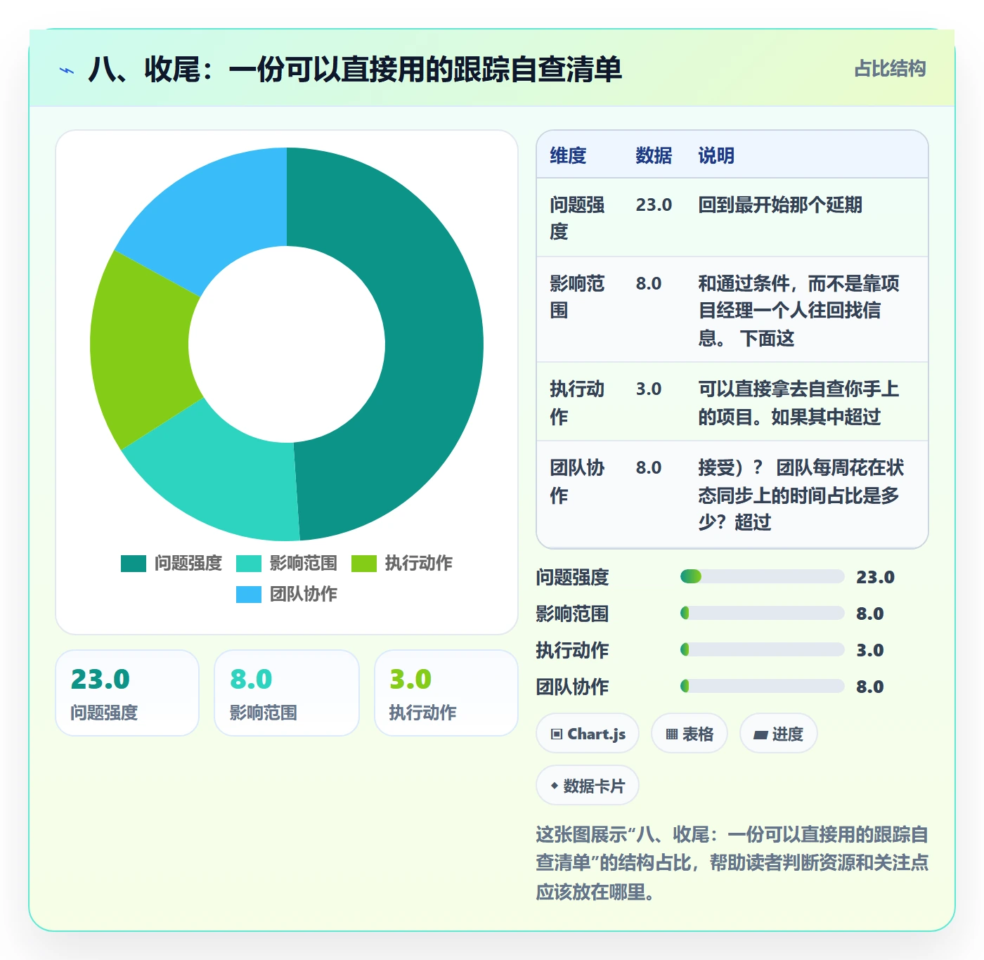Click the 占比结构 tag in the header
Screen dimensions: 984x960
tap(890, 69)
